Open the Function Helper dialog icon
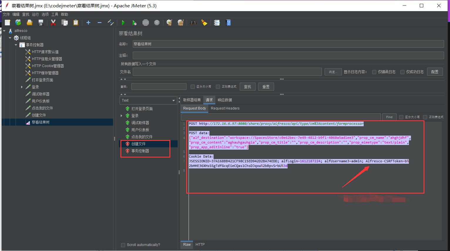The height and width of the screenshot is (251, 450). point(217,23)
